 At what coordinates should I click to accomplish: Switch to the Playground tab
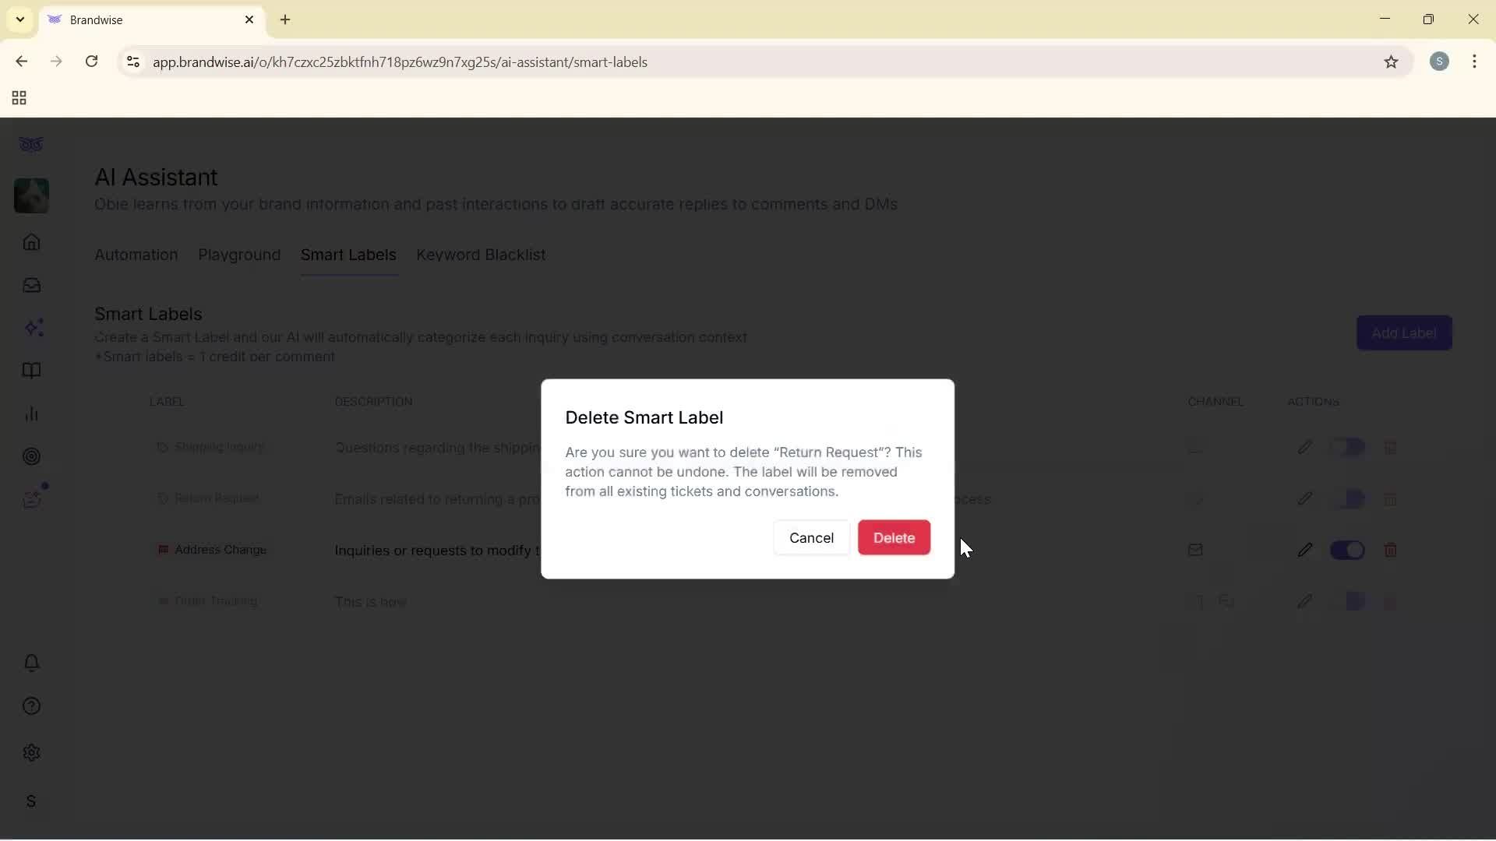239,255
